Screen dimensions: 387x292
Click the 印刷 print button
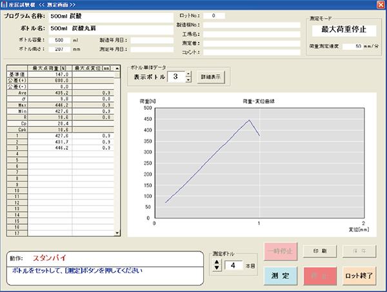tap(320, 251)
